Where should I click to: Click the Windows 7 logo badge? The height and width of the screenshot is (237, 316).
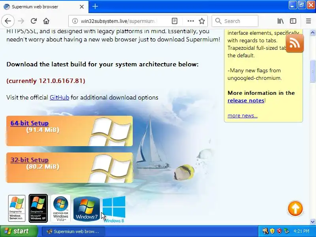[x=87, y=209]
